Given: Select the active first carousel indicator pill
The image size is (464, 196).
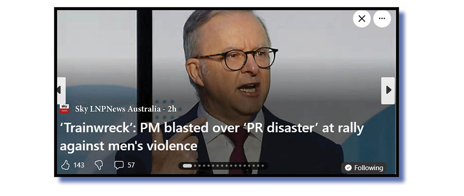Looking at the screenshot, I should click(x=187, y=166).
